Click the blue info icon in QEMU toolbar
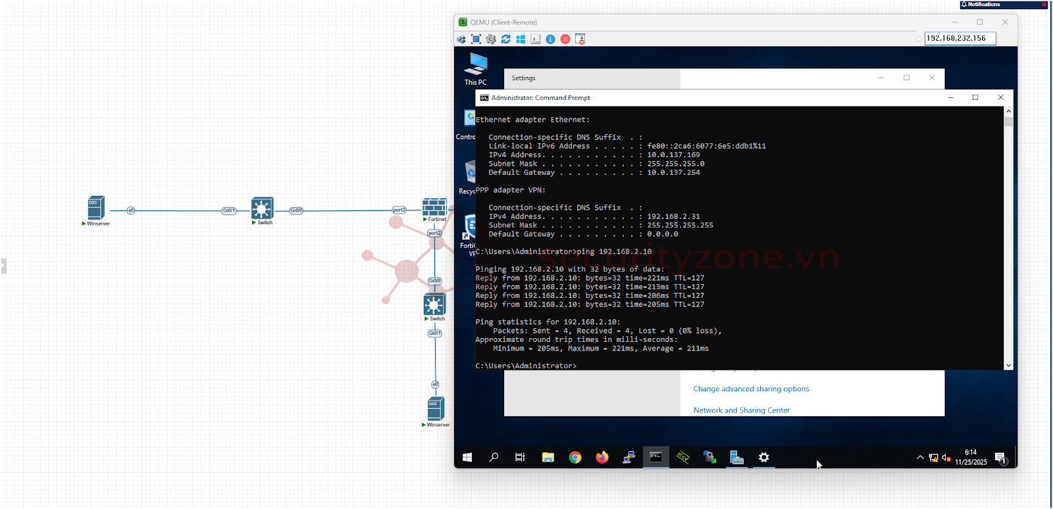Viewport: 1053px width, 509px height. pyautogui.click(x=550, y=39)
